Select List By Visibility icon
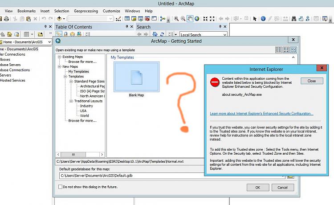The width and height of the screenshot is (334, 205). tap(73, 34)
